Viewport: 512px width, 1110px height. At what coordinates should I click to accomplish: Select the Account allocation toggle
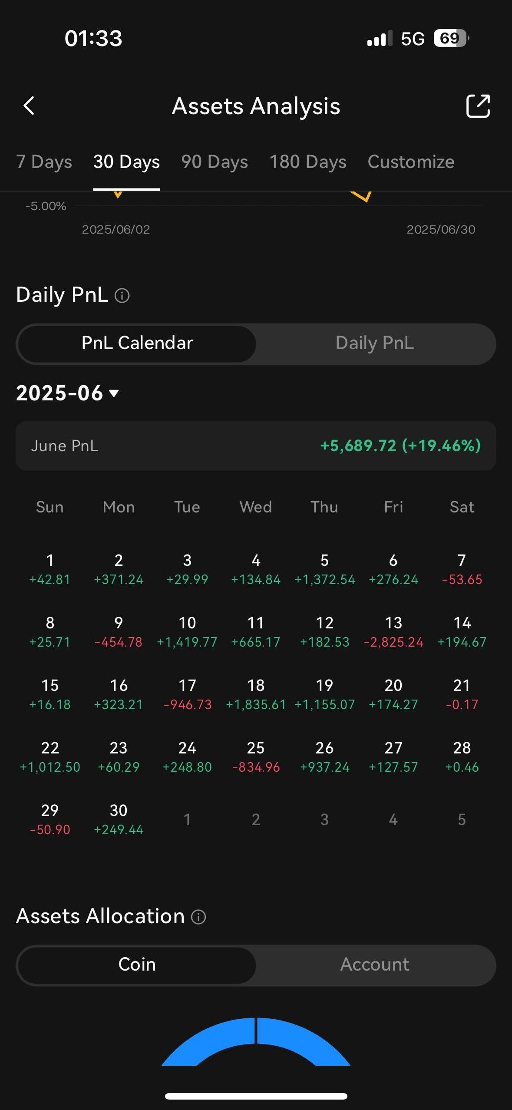coord(375,965)
